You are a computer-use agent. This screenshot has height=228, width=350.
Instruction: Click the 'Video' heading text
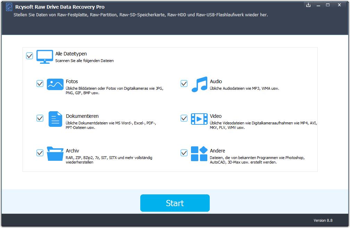[x=216, y=116]
